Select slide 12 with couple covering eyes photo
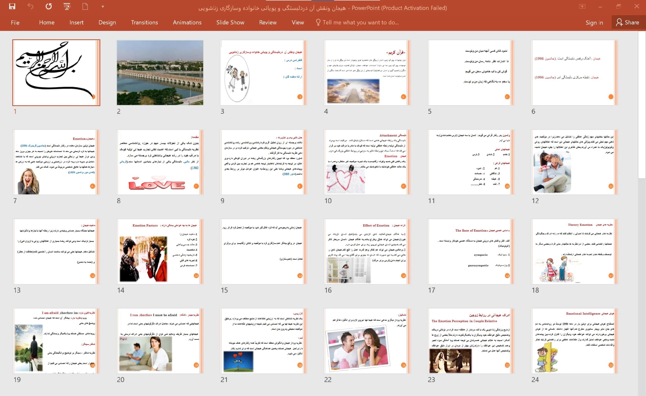Image resolution: width=646 pixels, height=396 pixels. [x=574, y=162]
